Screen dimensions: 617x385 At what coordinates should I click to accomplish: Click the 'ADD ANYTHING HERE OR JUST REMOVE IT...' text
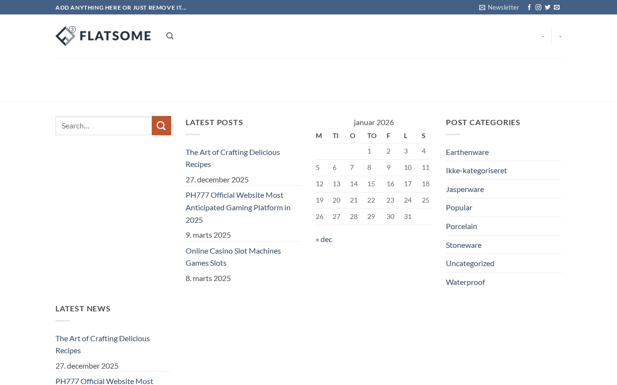pos(121,7)
